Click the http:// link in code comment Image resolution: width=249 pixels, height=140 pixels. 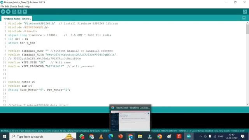[73, 51]
